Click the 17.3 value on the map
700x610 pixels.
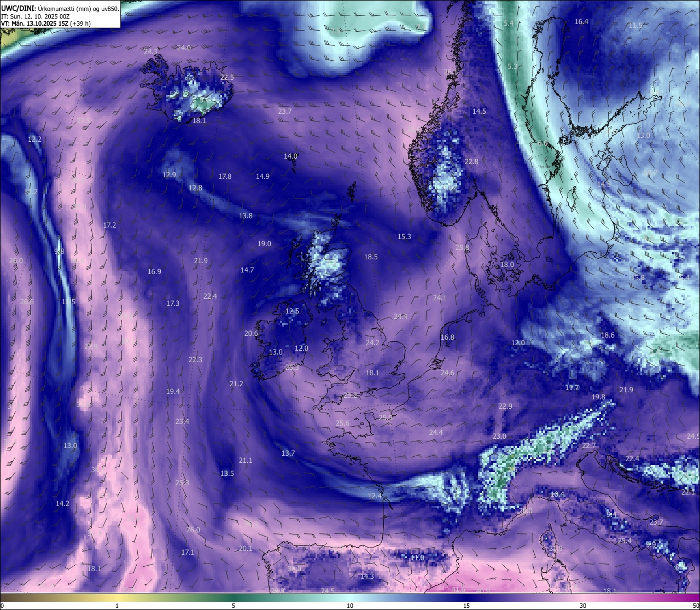click(173, 303)
